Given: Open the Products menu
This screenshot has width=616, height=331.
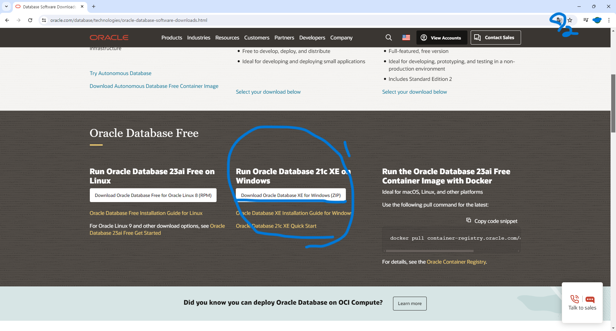Looking at the screenshot, I should click(x=172, y=38).
